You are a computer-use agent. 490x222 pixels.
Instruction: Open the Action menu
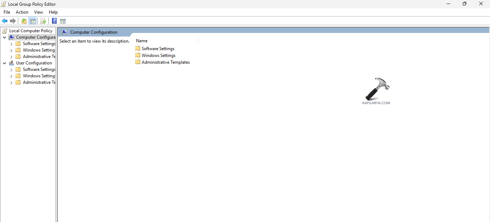22,12
